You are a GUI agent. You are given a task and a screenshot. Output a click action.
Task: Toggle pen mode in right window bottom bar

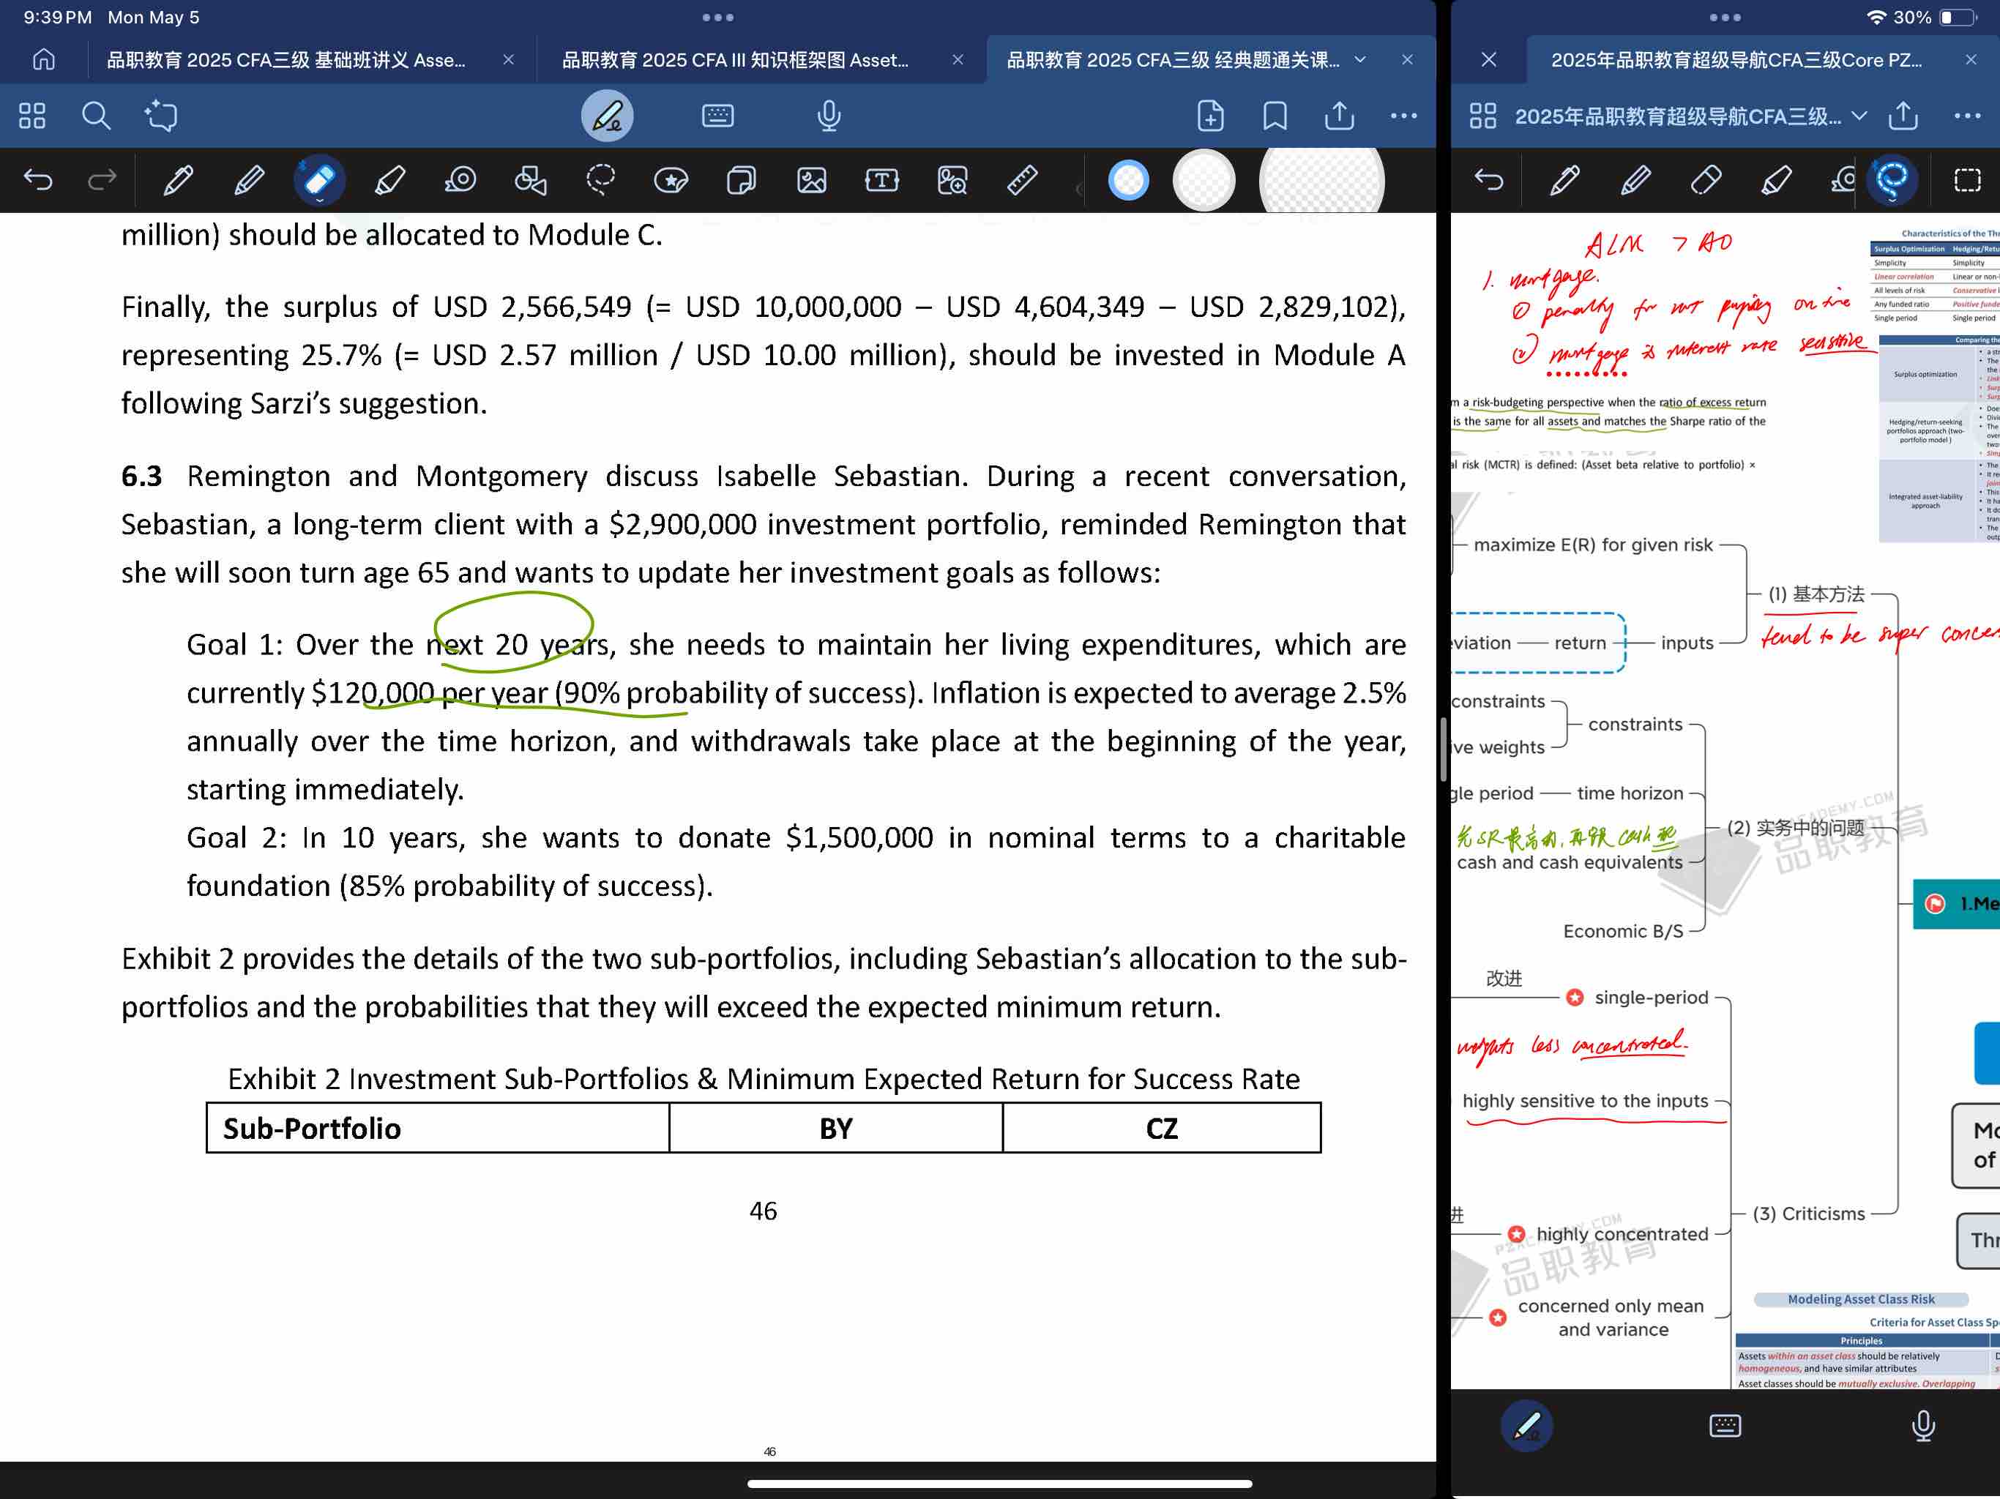(x=1527, y=1426)
